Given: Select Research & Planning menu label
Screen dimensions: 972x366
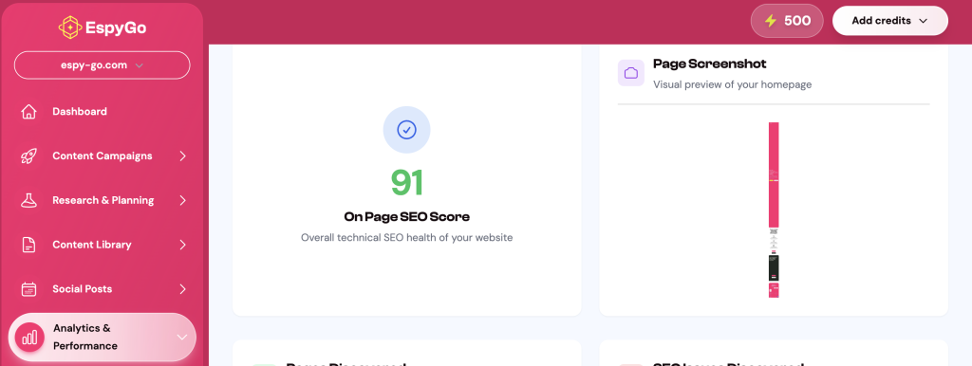Looking at the screenshot, I should (x=103, y=200).
